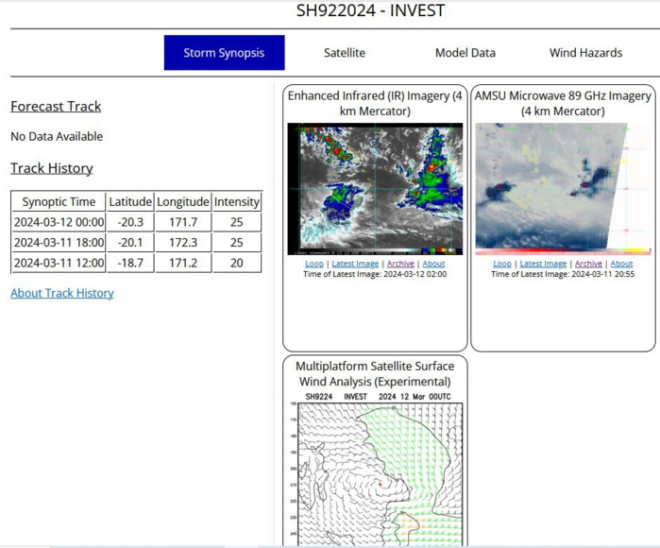
Task: Click About link under AMSU Microwave imagery
Action: click(x=621, y=264)
